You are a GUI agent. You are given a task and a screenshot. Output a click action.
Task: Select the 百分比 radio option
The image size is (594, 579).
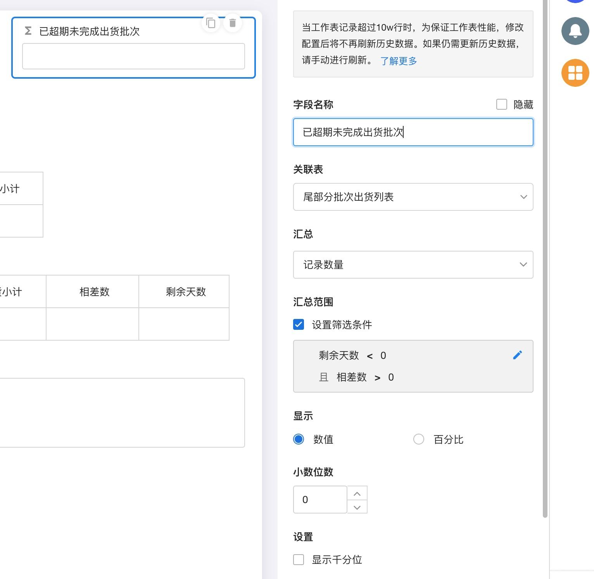tap(419, 439)
